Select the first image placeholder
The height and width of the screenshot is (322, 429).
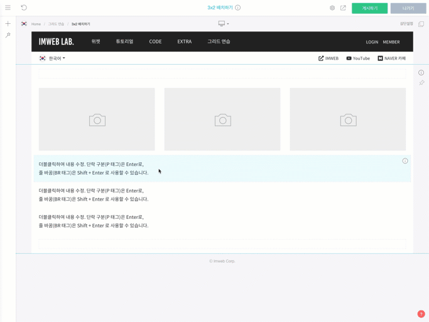pos(97,119)
